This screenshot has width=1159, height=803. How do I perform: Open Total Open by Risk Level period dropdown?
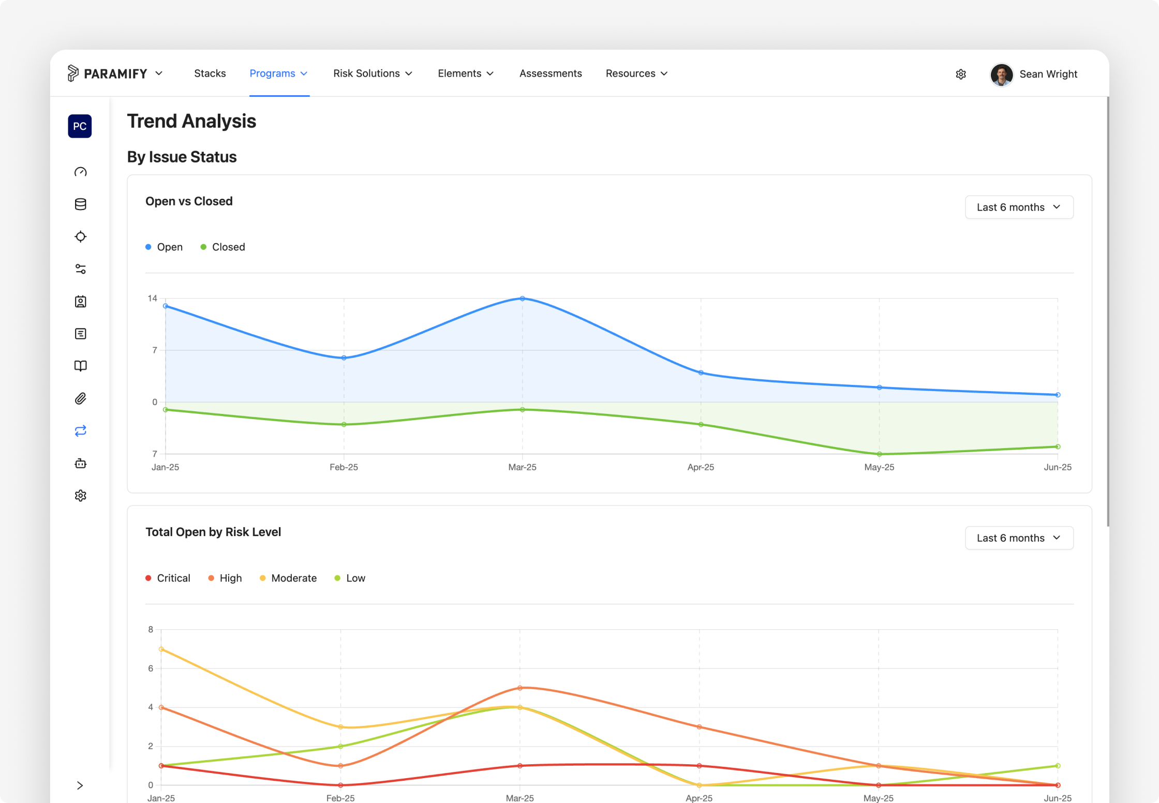click(x=1019, y=538)
